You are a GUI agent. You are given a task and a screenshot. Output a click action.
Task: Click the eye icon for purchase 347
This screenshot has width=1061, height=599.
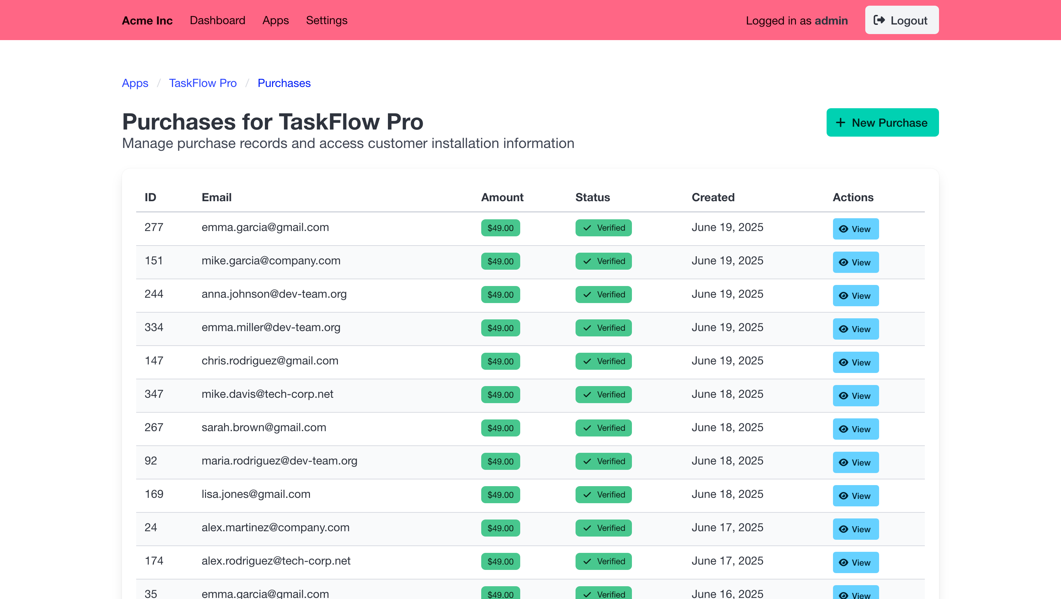point(843,396)
